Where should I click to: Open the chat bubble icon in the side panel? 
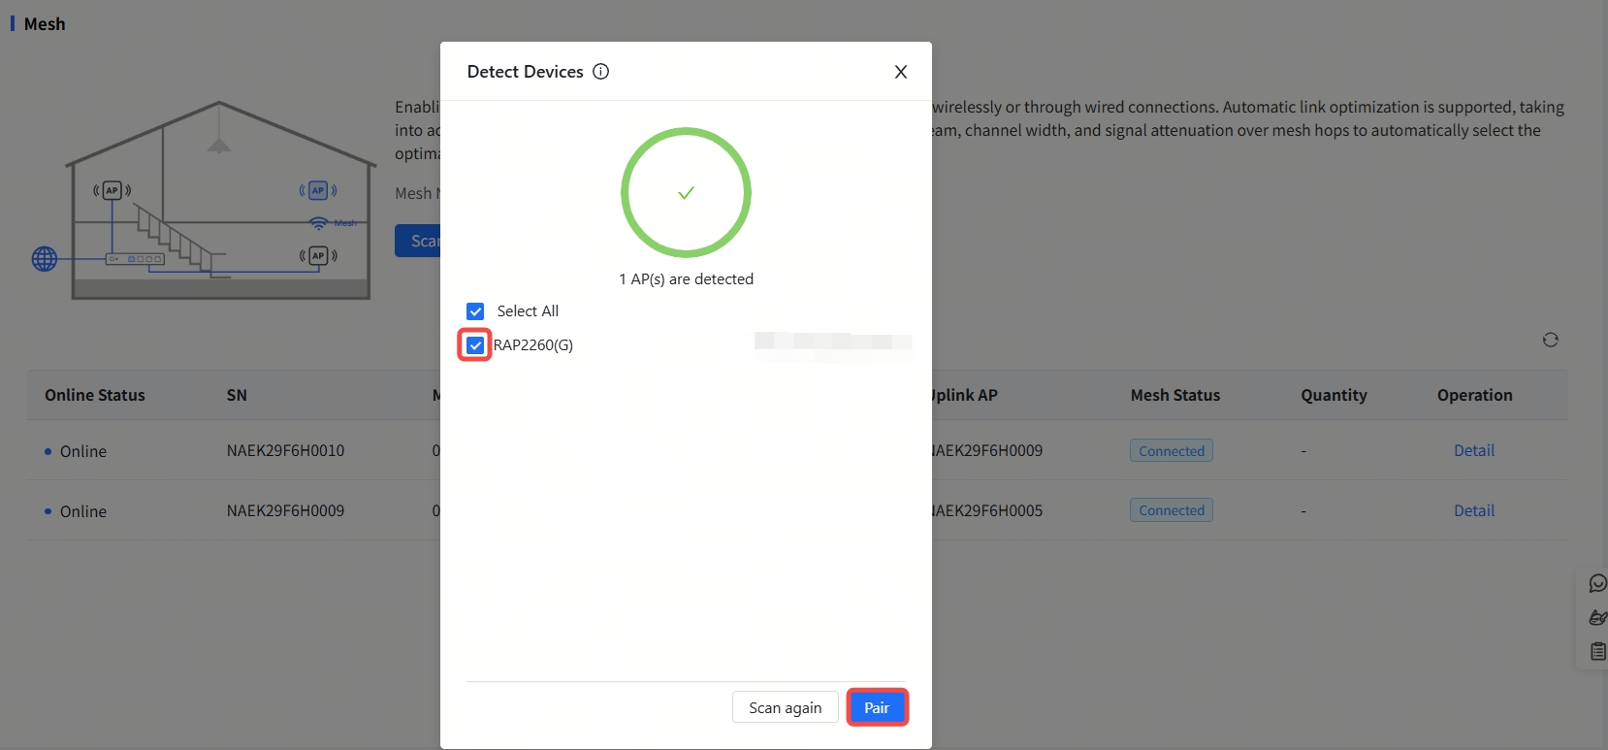pyautogui.click(x=1596, y=583)
